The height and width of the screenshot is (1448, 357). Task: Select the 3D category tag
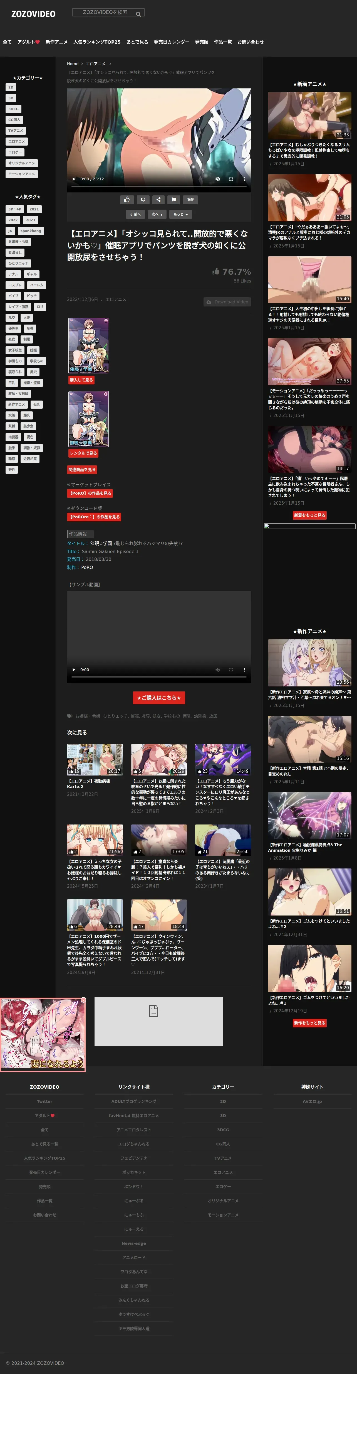[11, 98]
